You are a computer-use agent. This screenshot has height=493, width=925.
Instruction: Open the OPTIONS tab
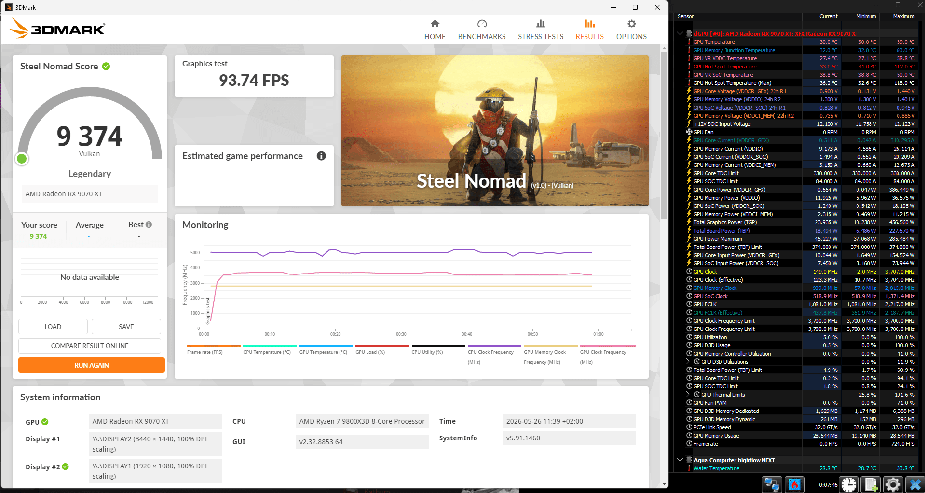pos(631,29)
